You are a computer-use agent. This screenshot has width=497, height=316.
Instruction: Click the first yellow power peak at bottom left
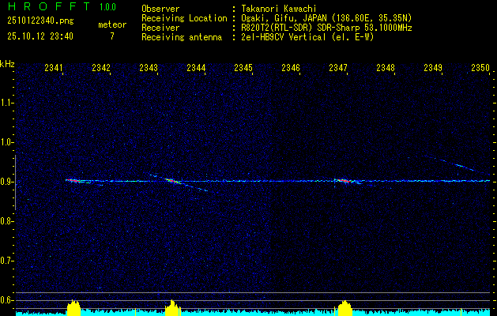pos(73,308)
